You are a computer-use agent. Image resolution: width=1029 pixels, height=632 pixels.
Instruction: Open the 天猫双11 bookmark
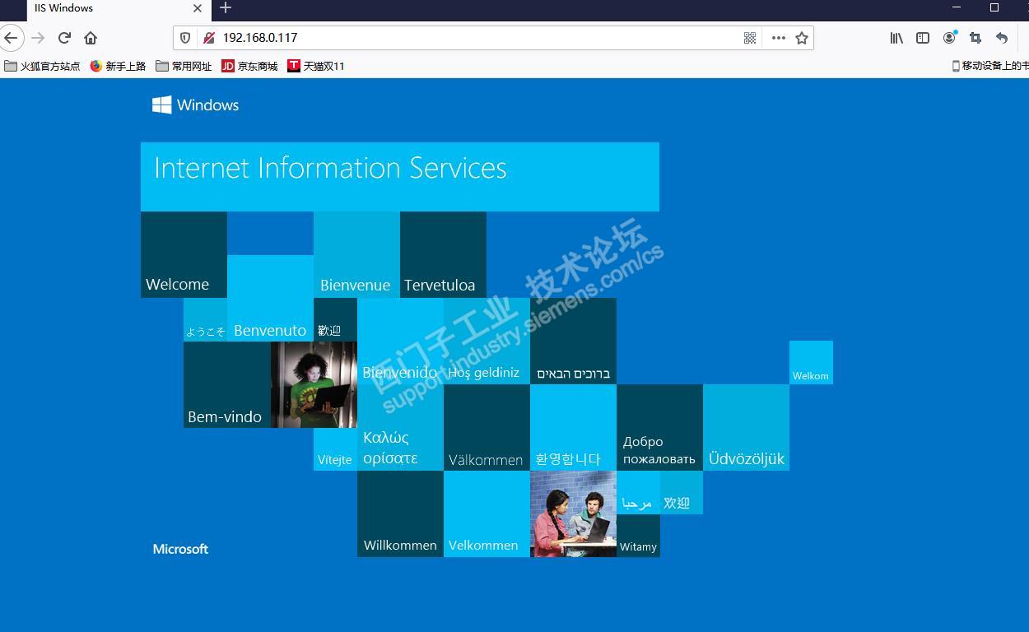point(315,66)
